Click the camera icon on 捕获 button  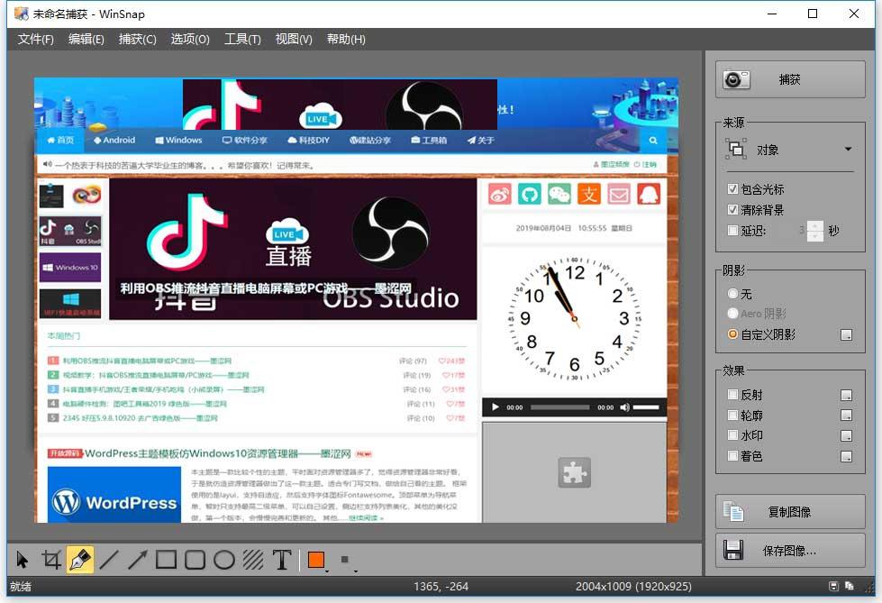[x=736, y=79]
